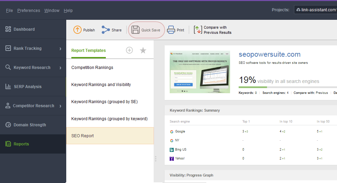The height and width of the screenshot is (183, 337).
Task: Click the Publish button label
Action: coord(89,30)
